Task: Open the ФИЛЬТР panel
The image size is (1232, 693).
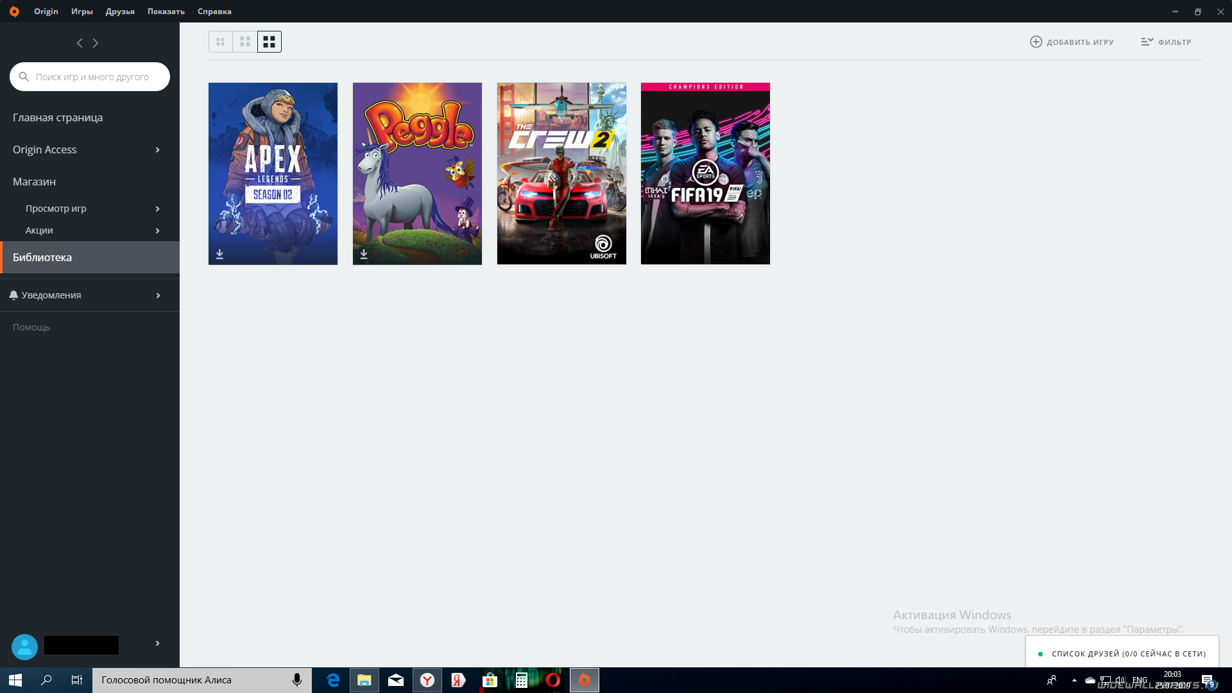Action: (x=1174, y=42)
